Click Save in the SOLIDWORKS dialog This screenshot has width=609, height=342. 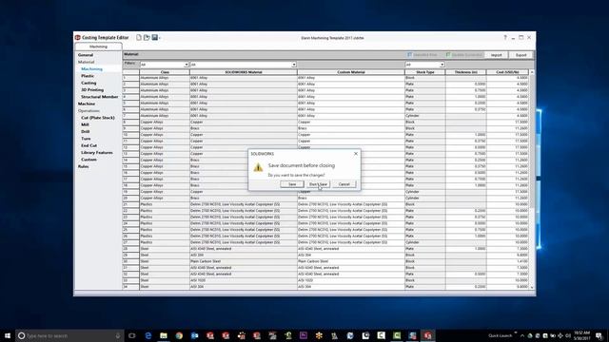pos(292,184)
